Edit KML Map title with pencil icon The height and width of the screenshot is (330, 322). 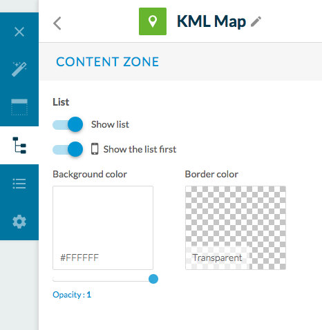pos(256,21)
